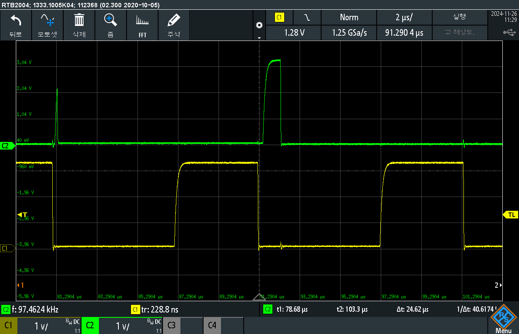Image resolution: width=519 pixels, height=334 pixels.
Task: Switch to the C1 channel tab
Action: tap(9, 325)
